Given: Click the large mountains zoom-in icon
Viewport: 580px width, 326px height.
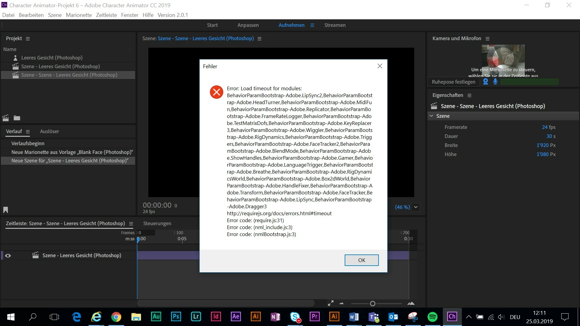Looking at the screenshot, I should (411, 303).
